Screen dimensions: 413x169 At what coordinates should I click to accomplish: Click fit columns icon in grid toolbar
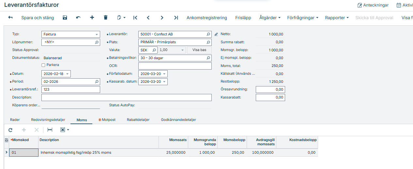[x=50, y=130]
